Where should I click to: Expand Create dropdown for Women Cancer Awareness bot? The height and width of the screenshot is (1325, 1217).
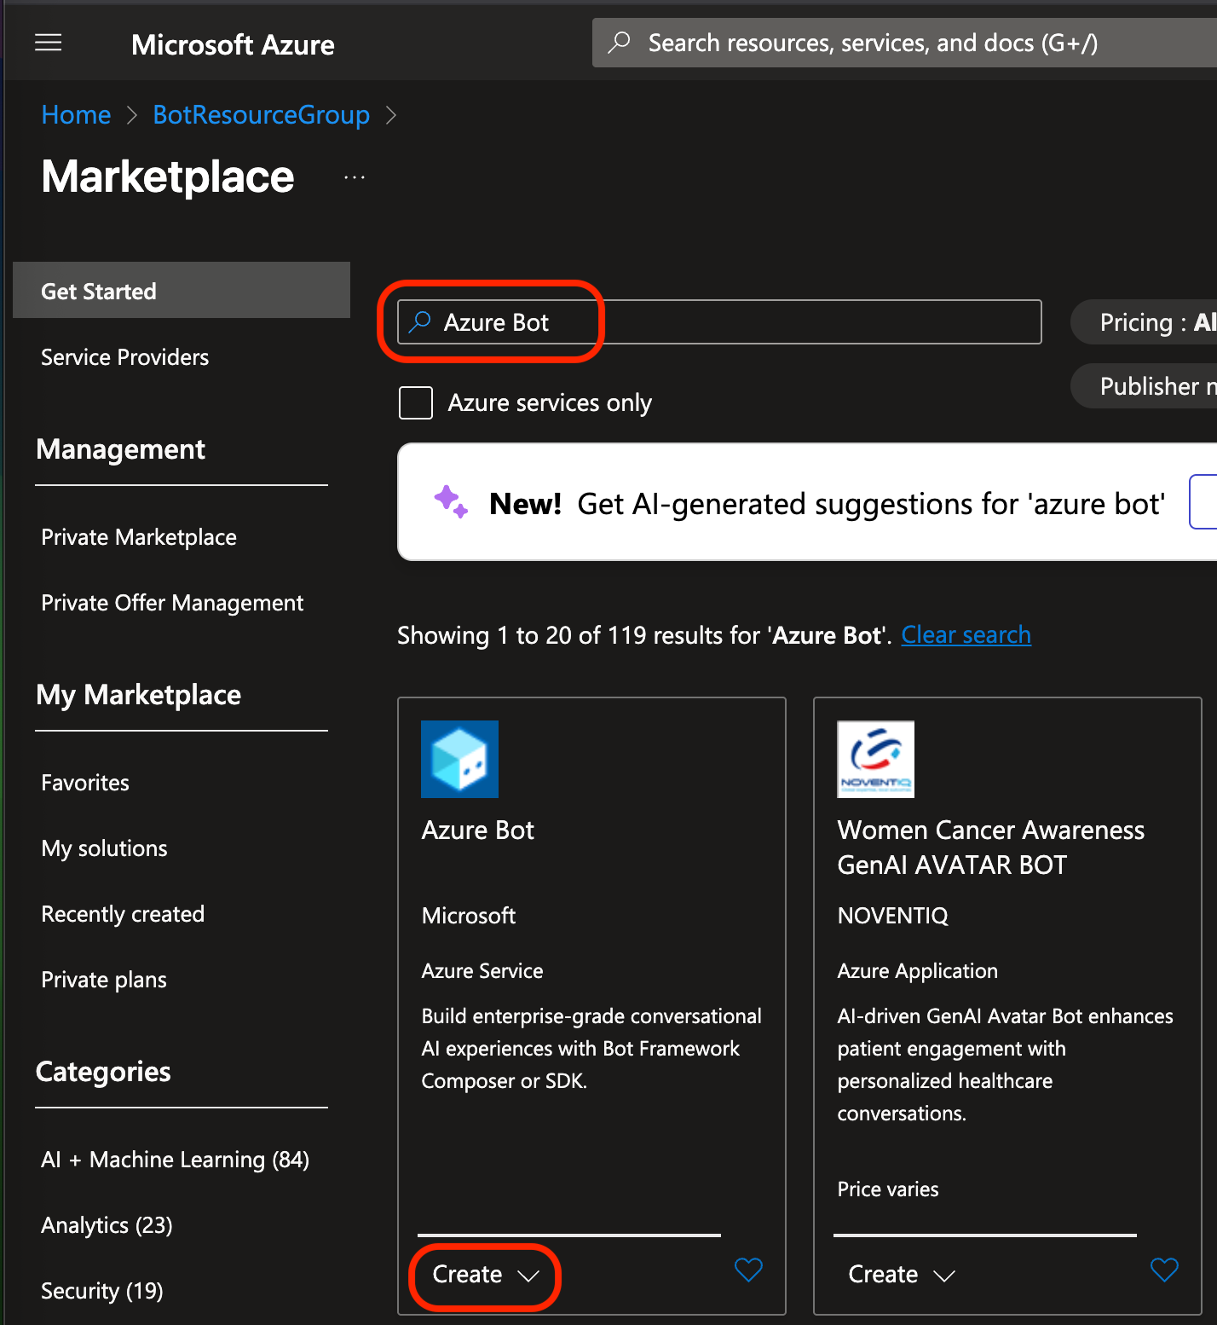902,1275
